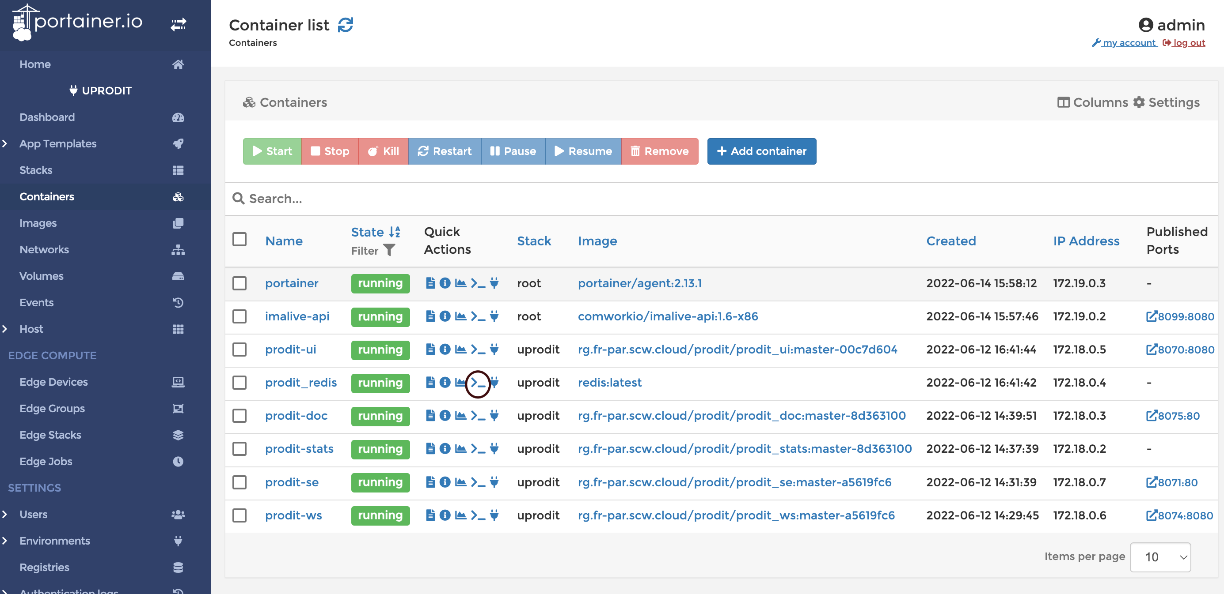The height and width of the screenshot is (594, 1224).
Task: Open stats chart icon for prodit-ui
Action: click(x=460, y=350)
